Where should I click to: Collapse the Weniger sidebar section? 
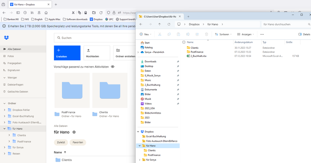[12, 77]
